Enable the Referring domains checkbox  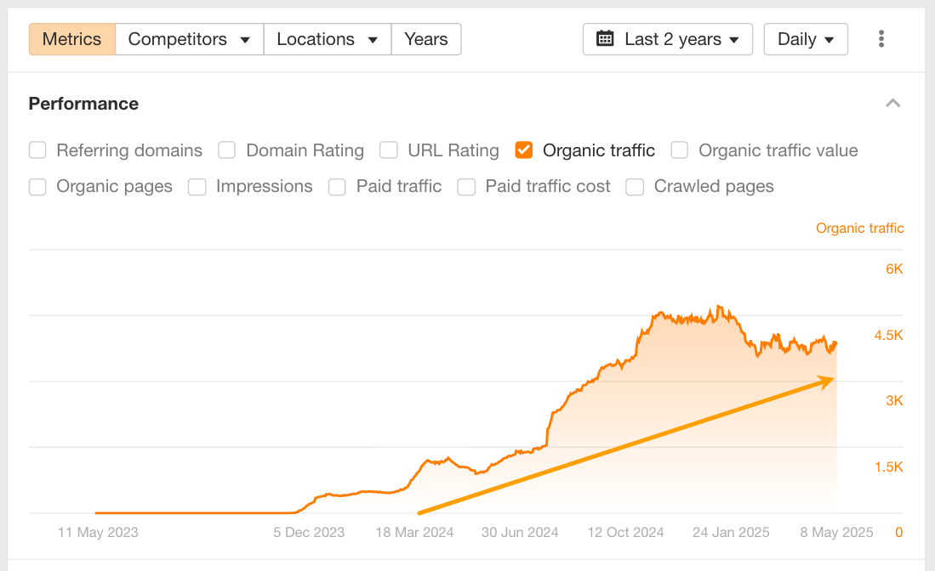(37, 150)
